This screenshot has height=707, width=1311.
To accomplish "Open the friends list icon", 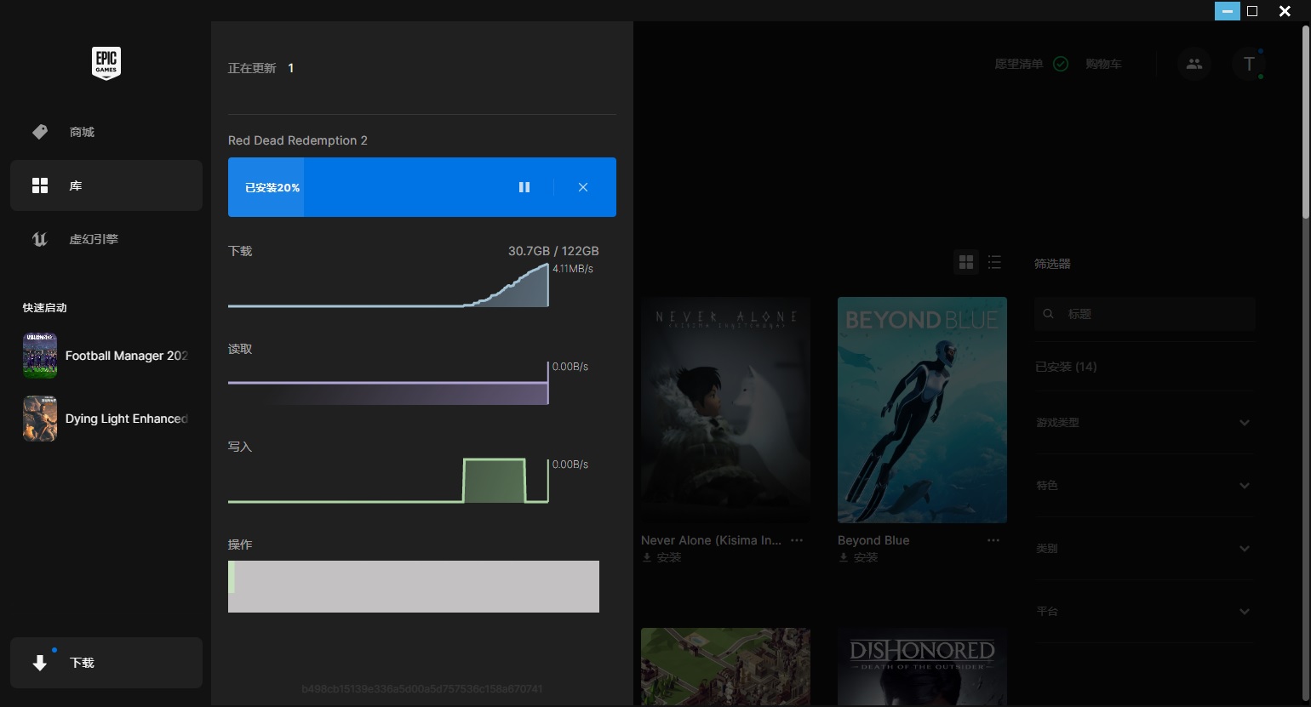I will [1194, 64].
